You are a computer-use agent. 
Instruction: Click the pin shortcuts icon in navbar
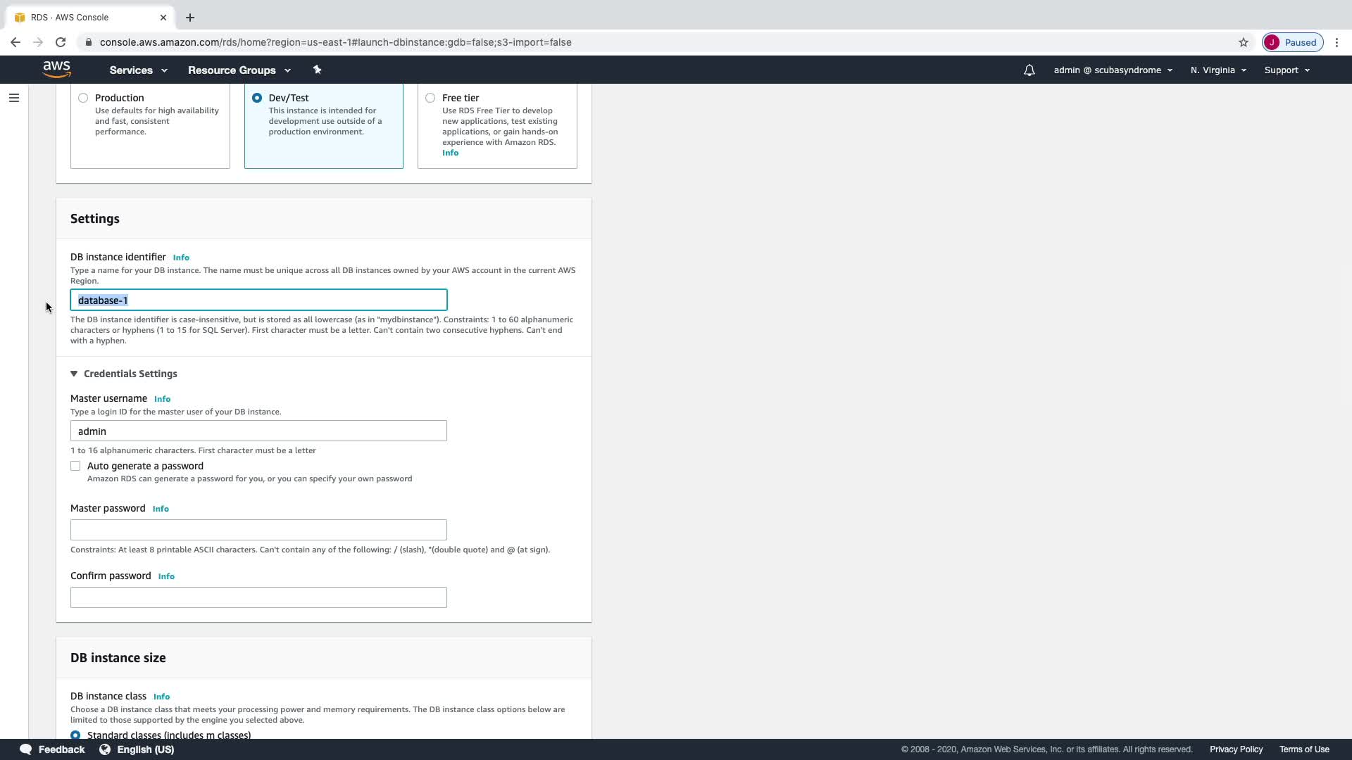317,70
